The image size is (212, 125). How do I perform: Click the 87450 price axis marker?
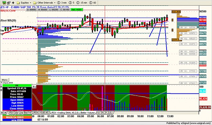(x=203, y=77)
